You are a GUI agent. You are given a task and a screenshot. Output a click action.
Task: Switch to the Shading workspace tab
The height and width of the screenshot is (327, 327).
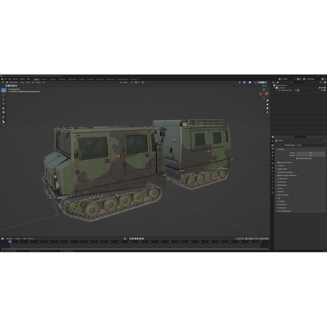point(82,79)
